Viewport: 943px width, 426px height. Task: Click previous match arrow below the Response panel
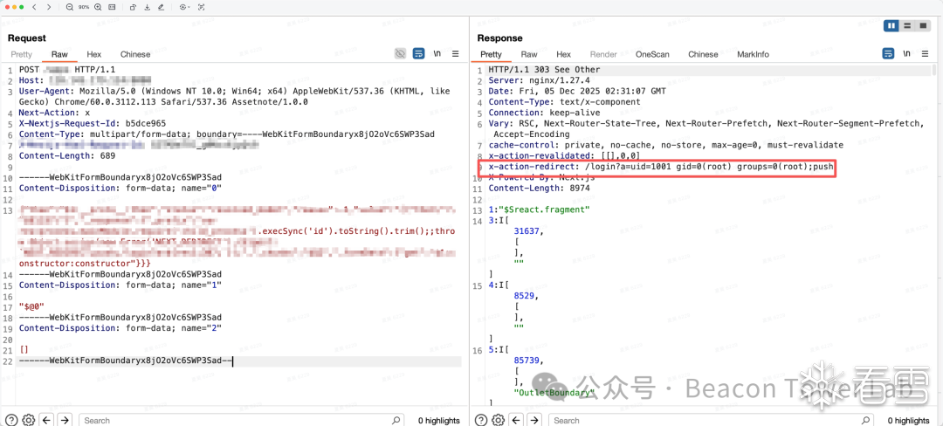click(517, 420)
